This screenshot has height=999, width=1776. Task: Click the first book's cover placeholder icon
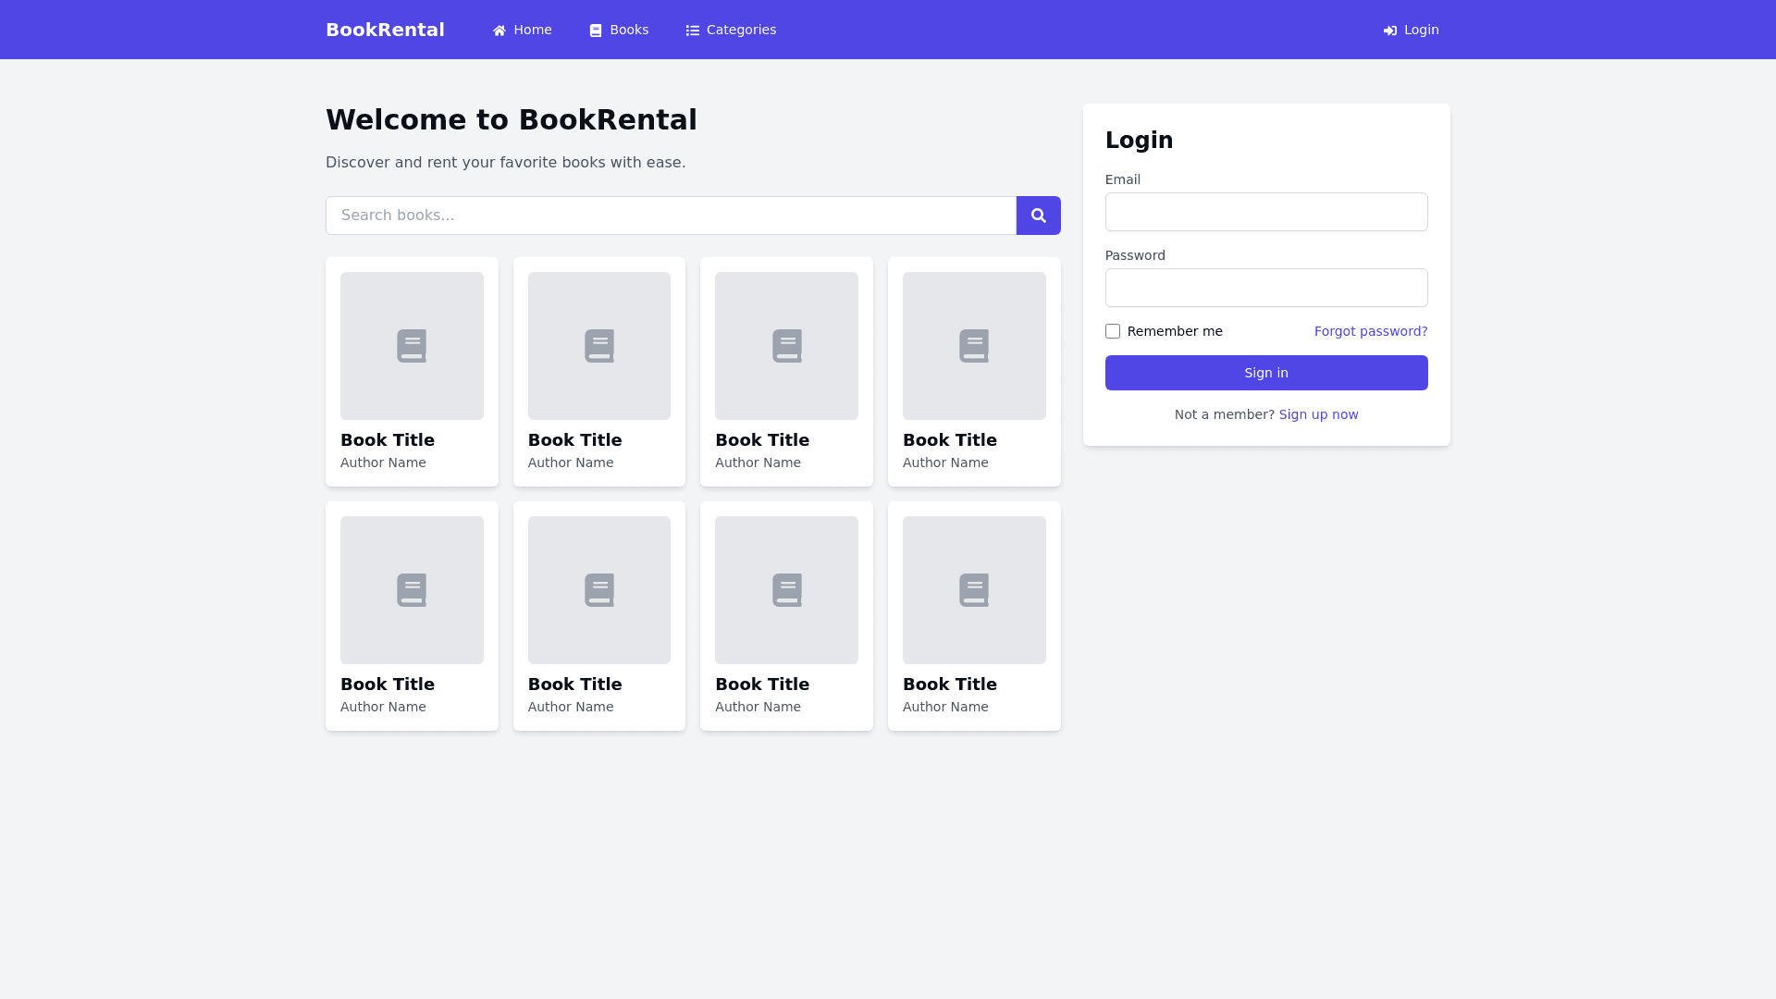tap(412, 346)
